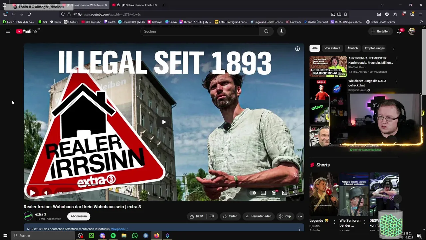The image size is (426, 240).
Task: Click the Erstellen create button
Action: (x=380, y=31)
